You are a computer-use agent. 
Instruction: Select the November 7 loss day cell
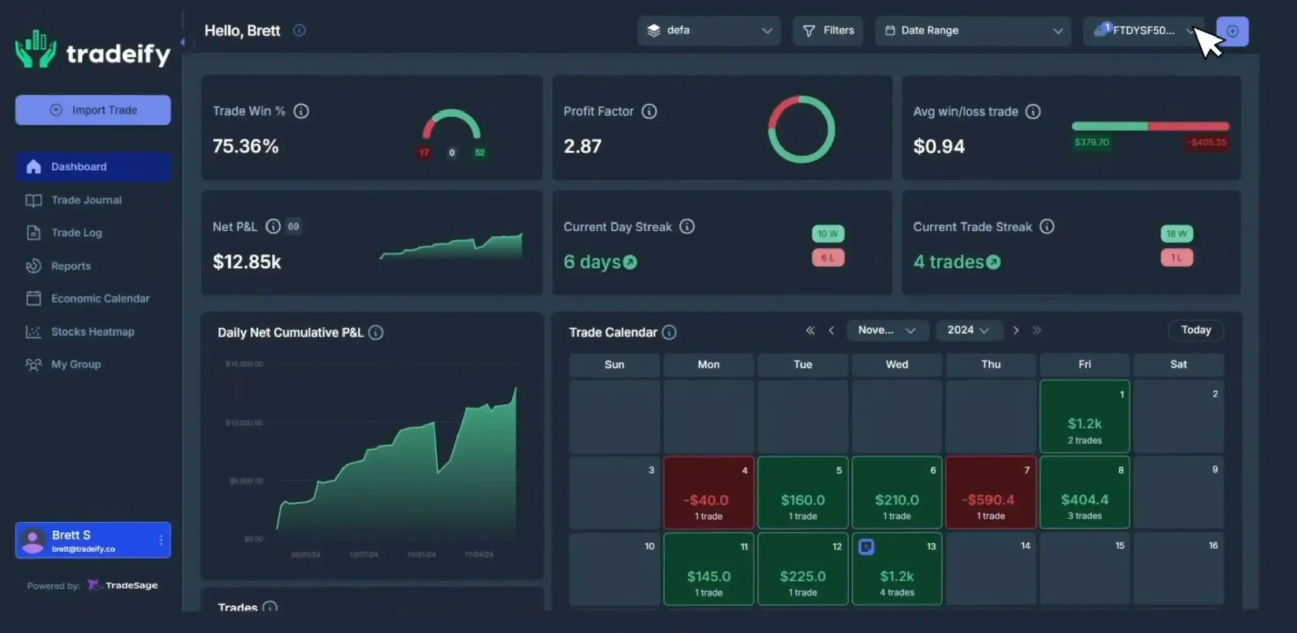click(x=990, y=493)
